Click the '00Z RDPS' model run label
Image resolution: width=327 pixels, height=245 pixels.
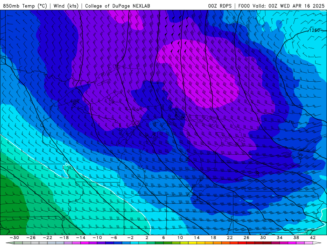(220, 6)
